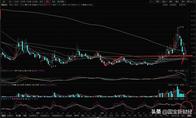Toggle the KDJ indicator in the bottom bar
Viewport: 196px width, 118px height.
(83, 116)
